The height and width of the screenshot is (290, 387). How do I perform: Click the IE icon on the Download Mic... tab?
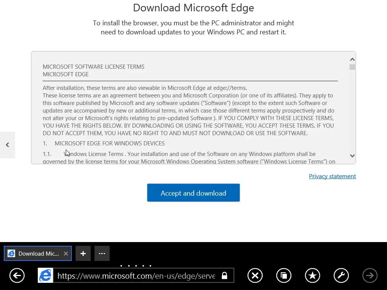(x=11, y=253)
